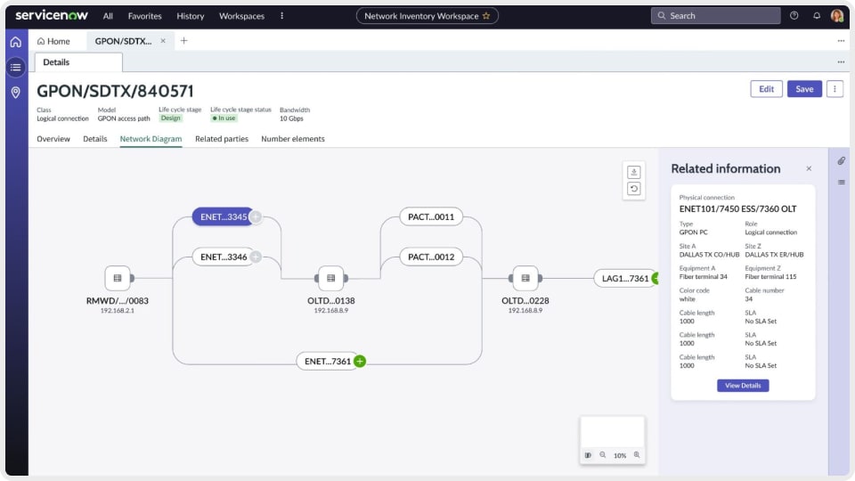Click the notifications bell icon
The height and width of the screenshot is (481, 855).
point(817,16)
